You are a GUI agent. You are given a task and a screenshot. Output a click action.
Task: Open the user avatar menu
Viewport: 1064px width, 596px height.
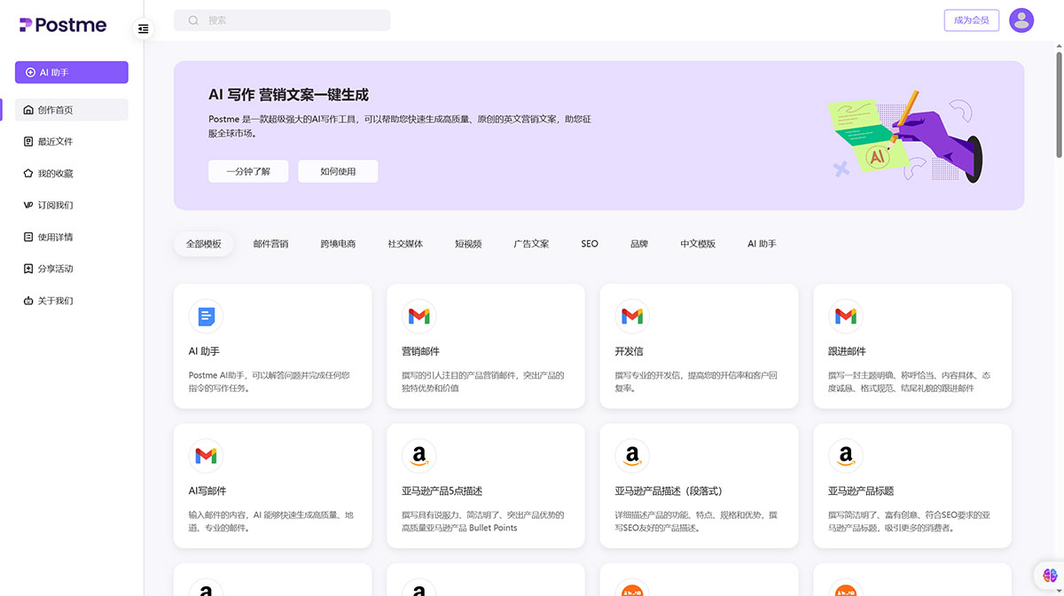click(x=1021, y=20)
